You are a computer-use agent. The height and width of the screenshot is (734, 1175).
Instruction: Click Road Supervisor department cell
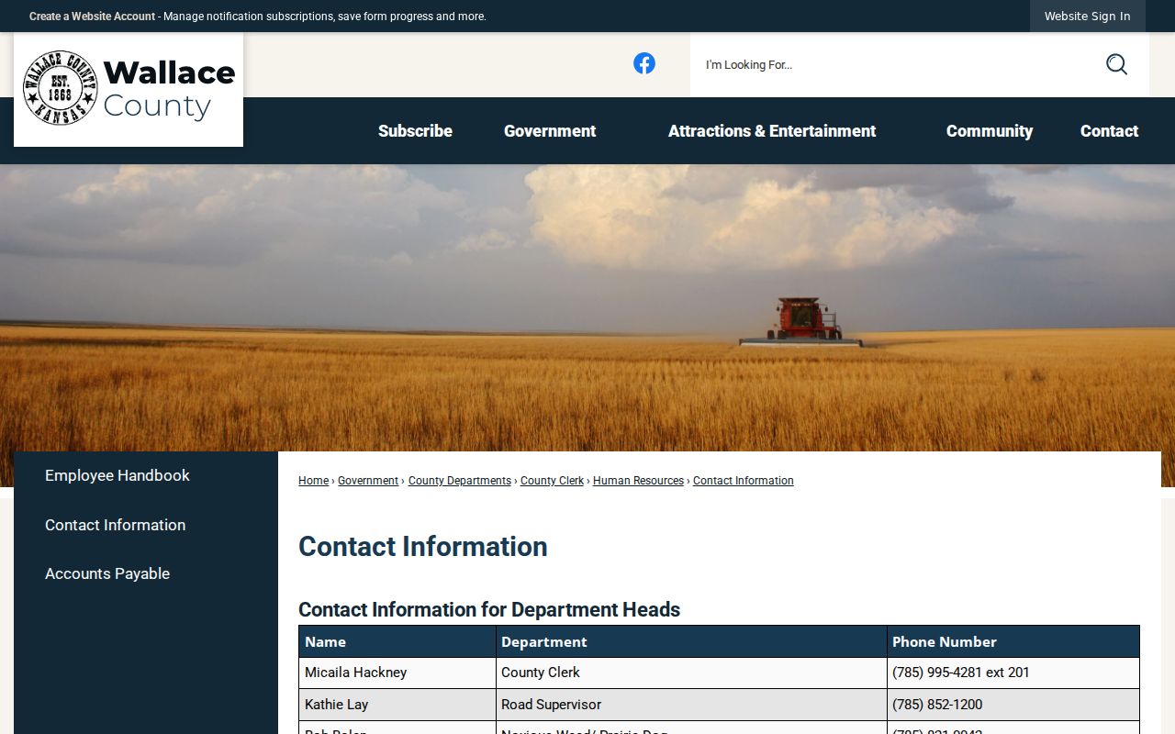click(691, 705)
